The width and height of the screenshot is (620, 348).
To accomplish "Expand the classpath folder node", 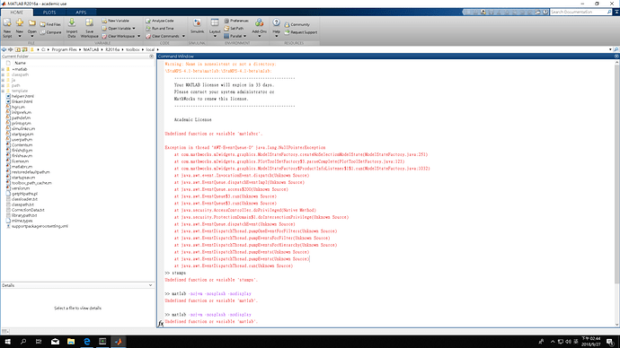I will point(4,74).
